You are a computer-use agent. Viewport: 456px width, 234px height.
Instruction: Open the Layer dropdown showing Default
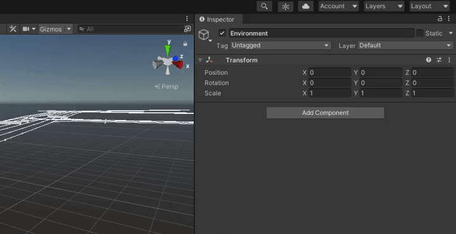[406, 46]
